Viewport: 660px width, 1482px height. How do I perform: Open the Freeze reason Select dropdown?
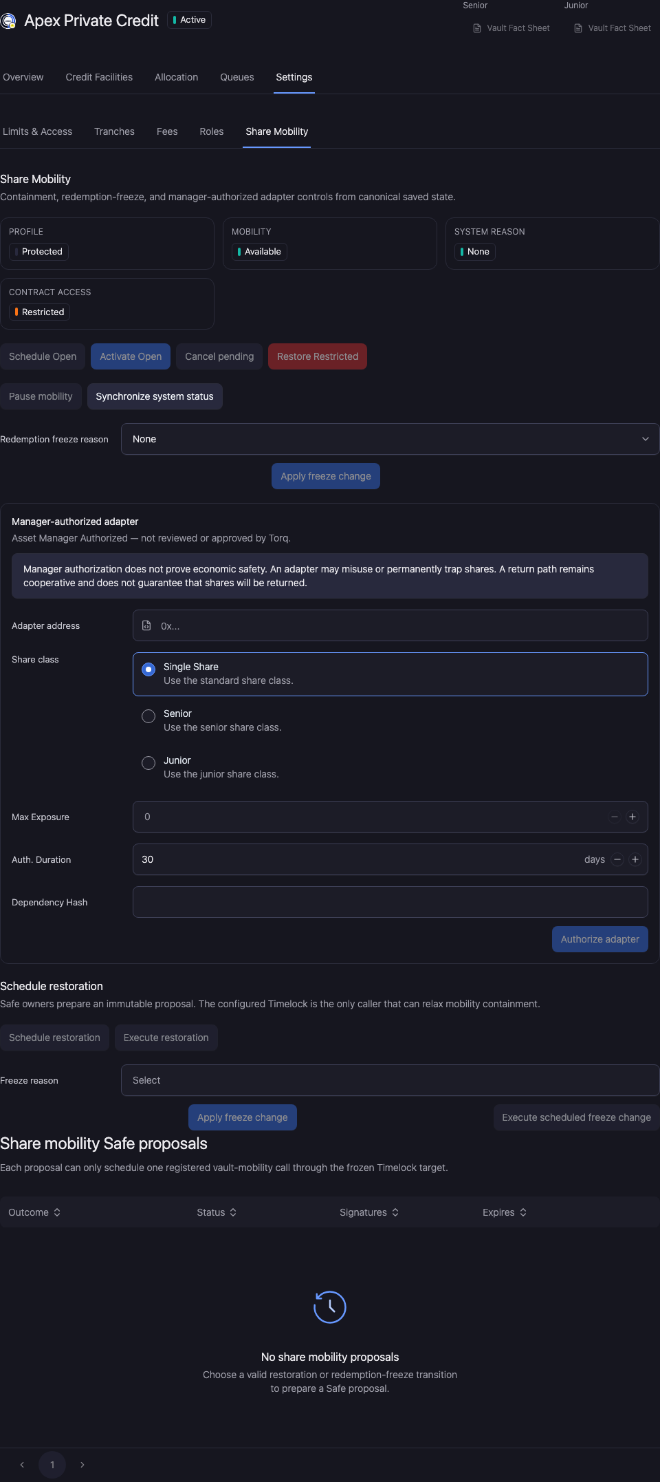pyautogui.click(x=390, y=1080)
